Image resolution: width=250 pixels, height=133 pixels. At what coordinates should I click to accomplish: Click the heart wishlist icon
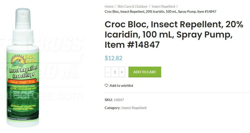pyautogui.click(x=106, y=86)
